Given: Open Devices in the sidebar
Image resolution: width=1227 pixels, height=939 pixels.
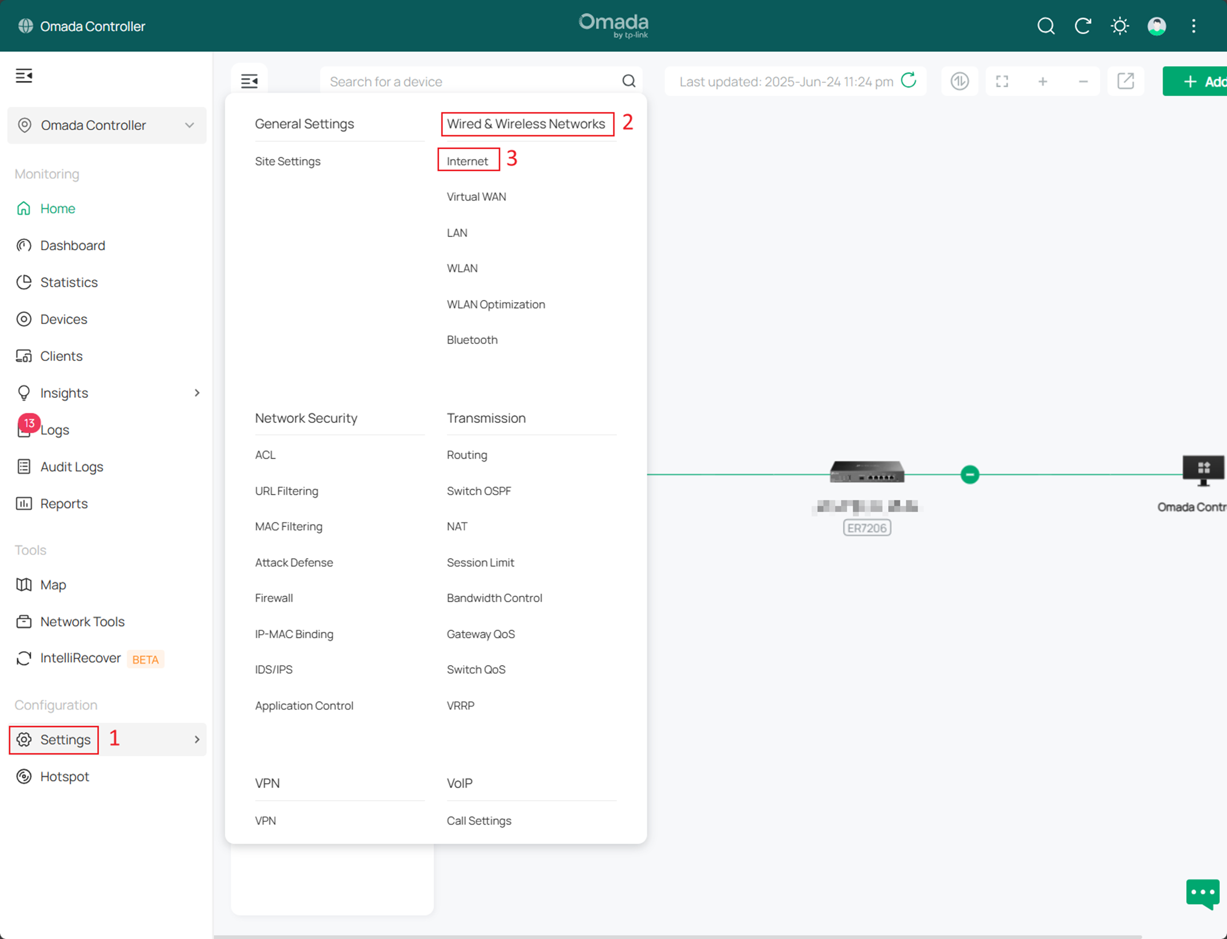Looking at the screenshot, I should [x=106, y=319].
